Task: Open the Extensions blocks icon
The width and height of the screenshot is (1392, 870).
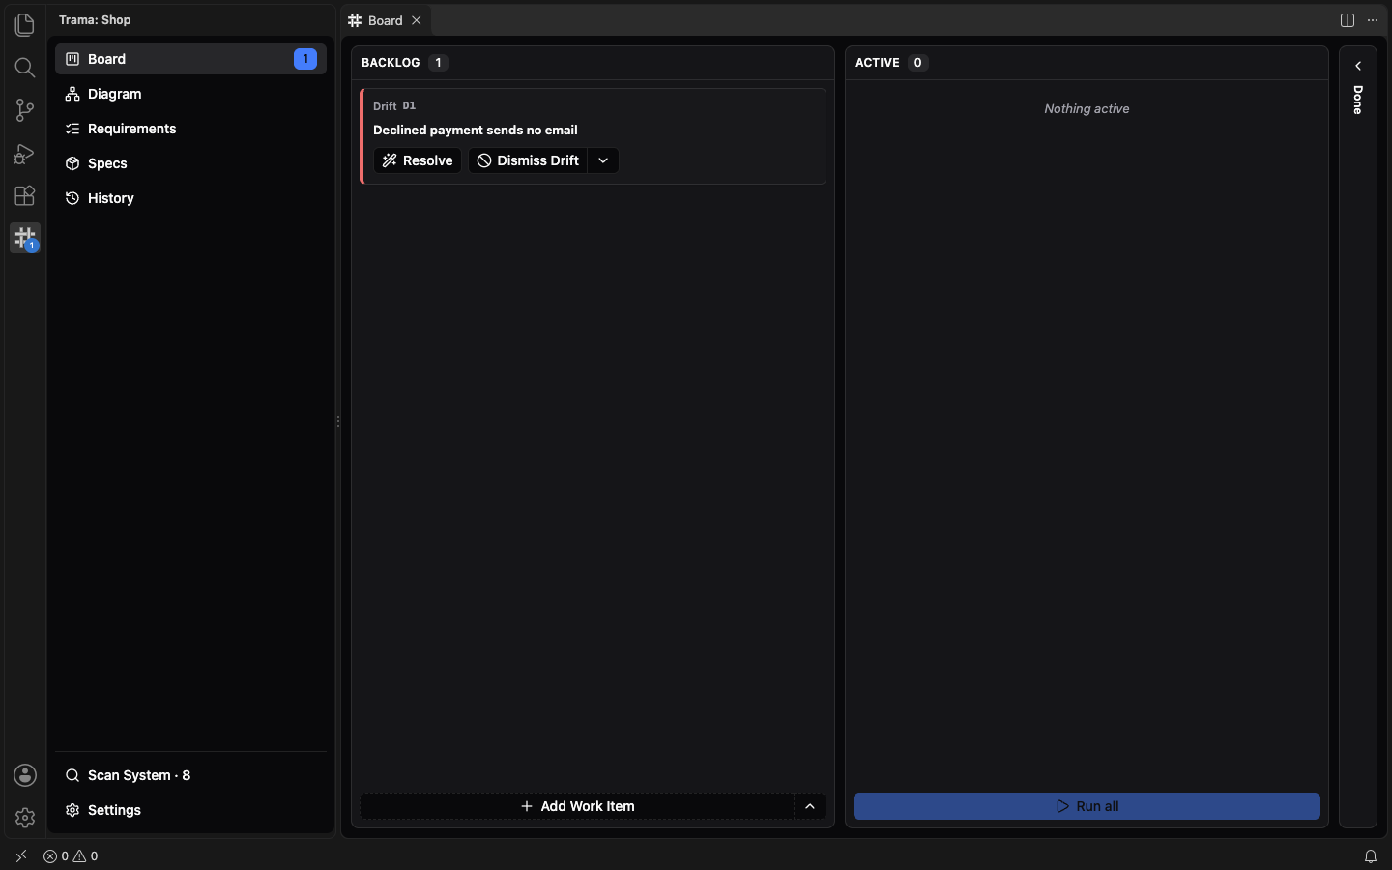Action: click(x=25, y=195)
